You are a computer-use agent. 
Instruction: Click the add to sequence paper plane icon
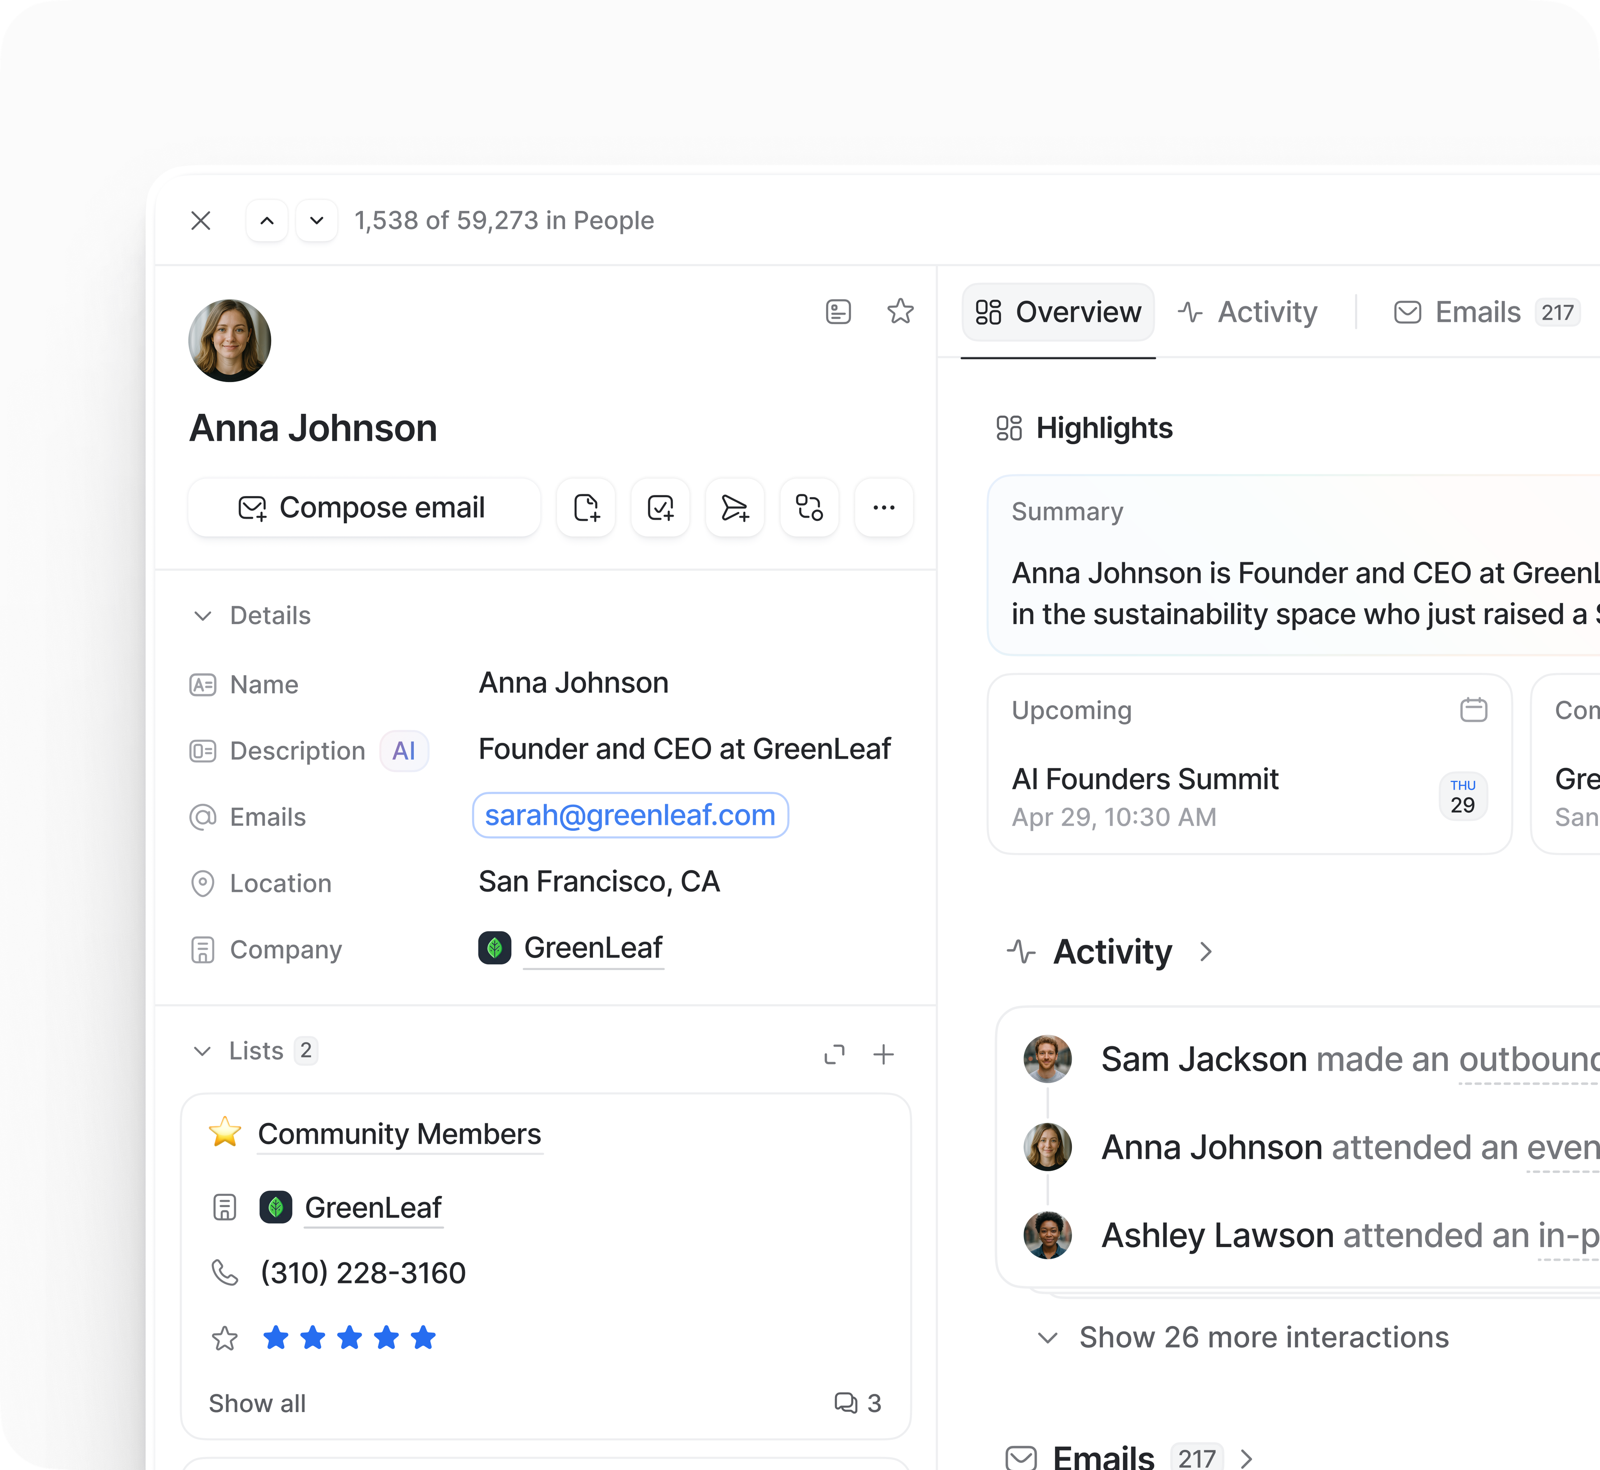[x=734, y=507]
